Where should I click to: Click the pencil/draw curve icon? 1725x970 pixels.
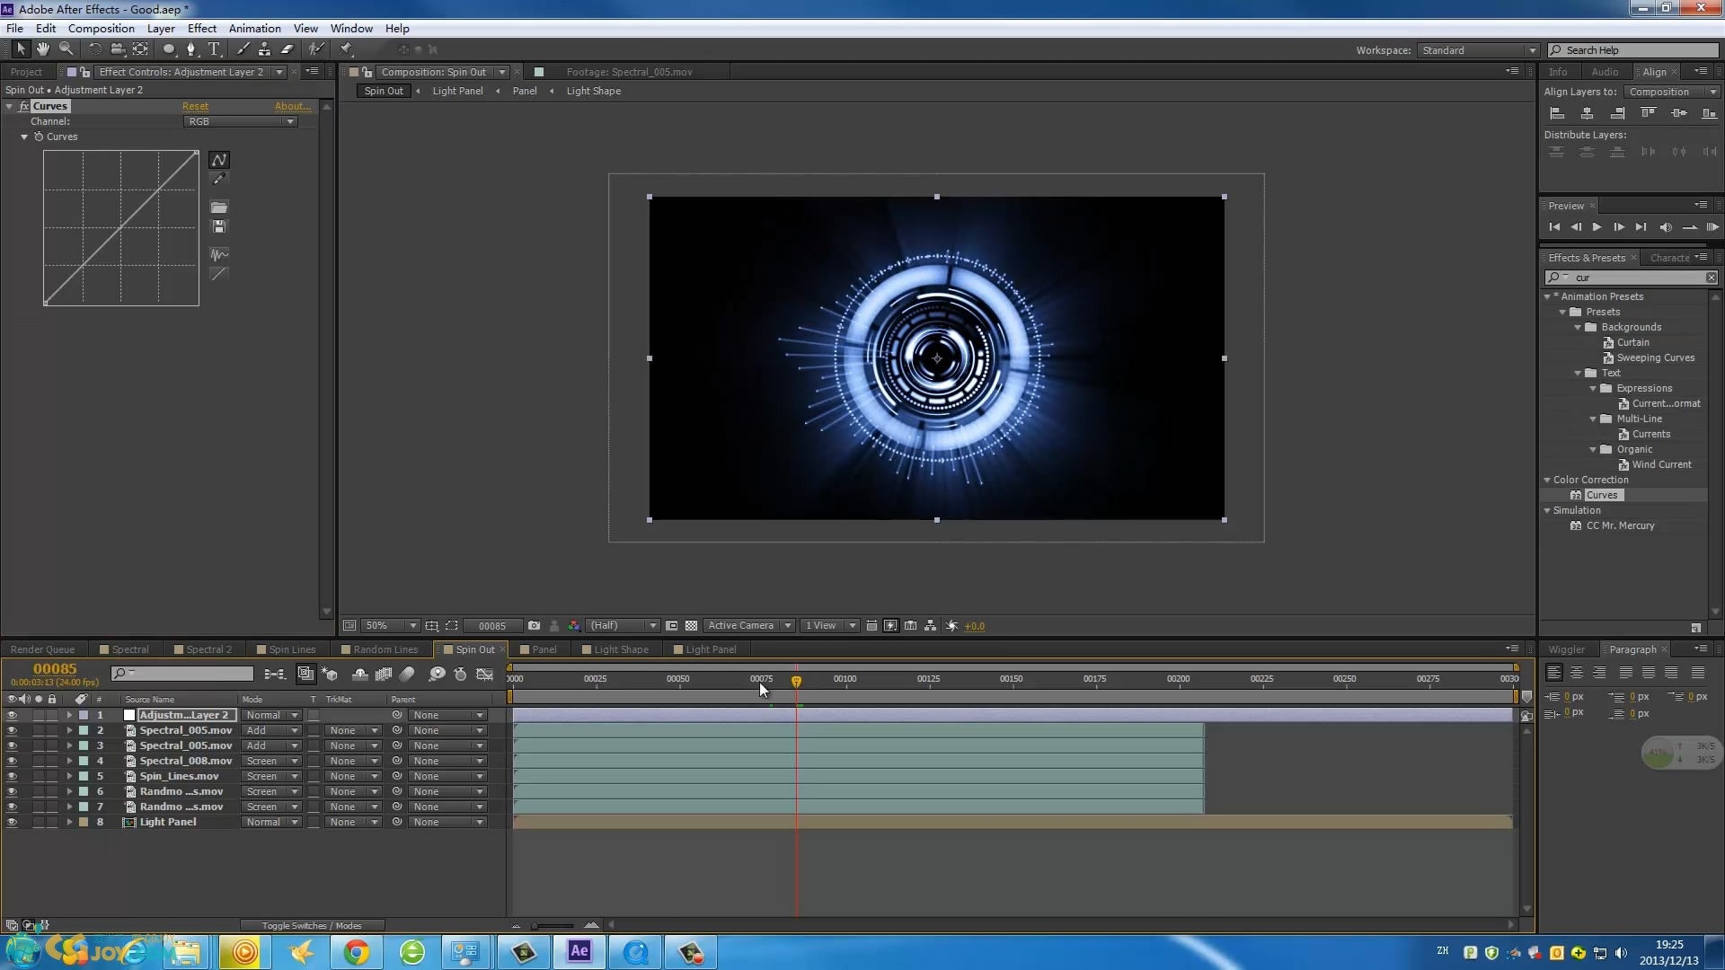point(219,178)
